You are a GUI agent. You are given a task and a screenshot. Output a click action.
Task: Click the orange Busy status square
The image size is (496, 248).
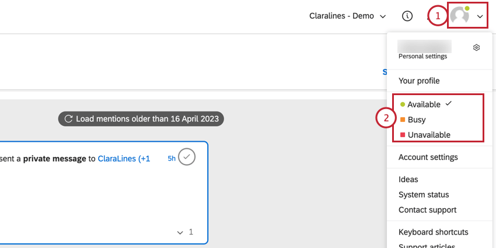tap(403, 120)
